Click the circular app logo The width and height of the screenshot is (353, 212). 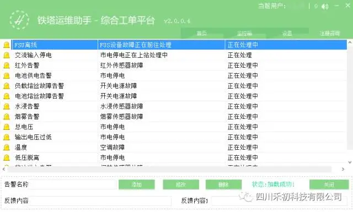tap(19, 20)
